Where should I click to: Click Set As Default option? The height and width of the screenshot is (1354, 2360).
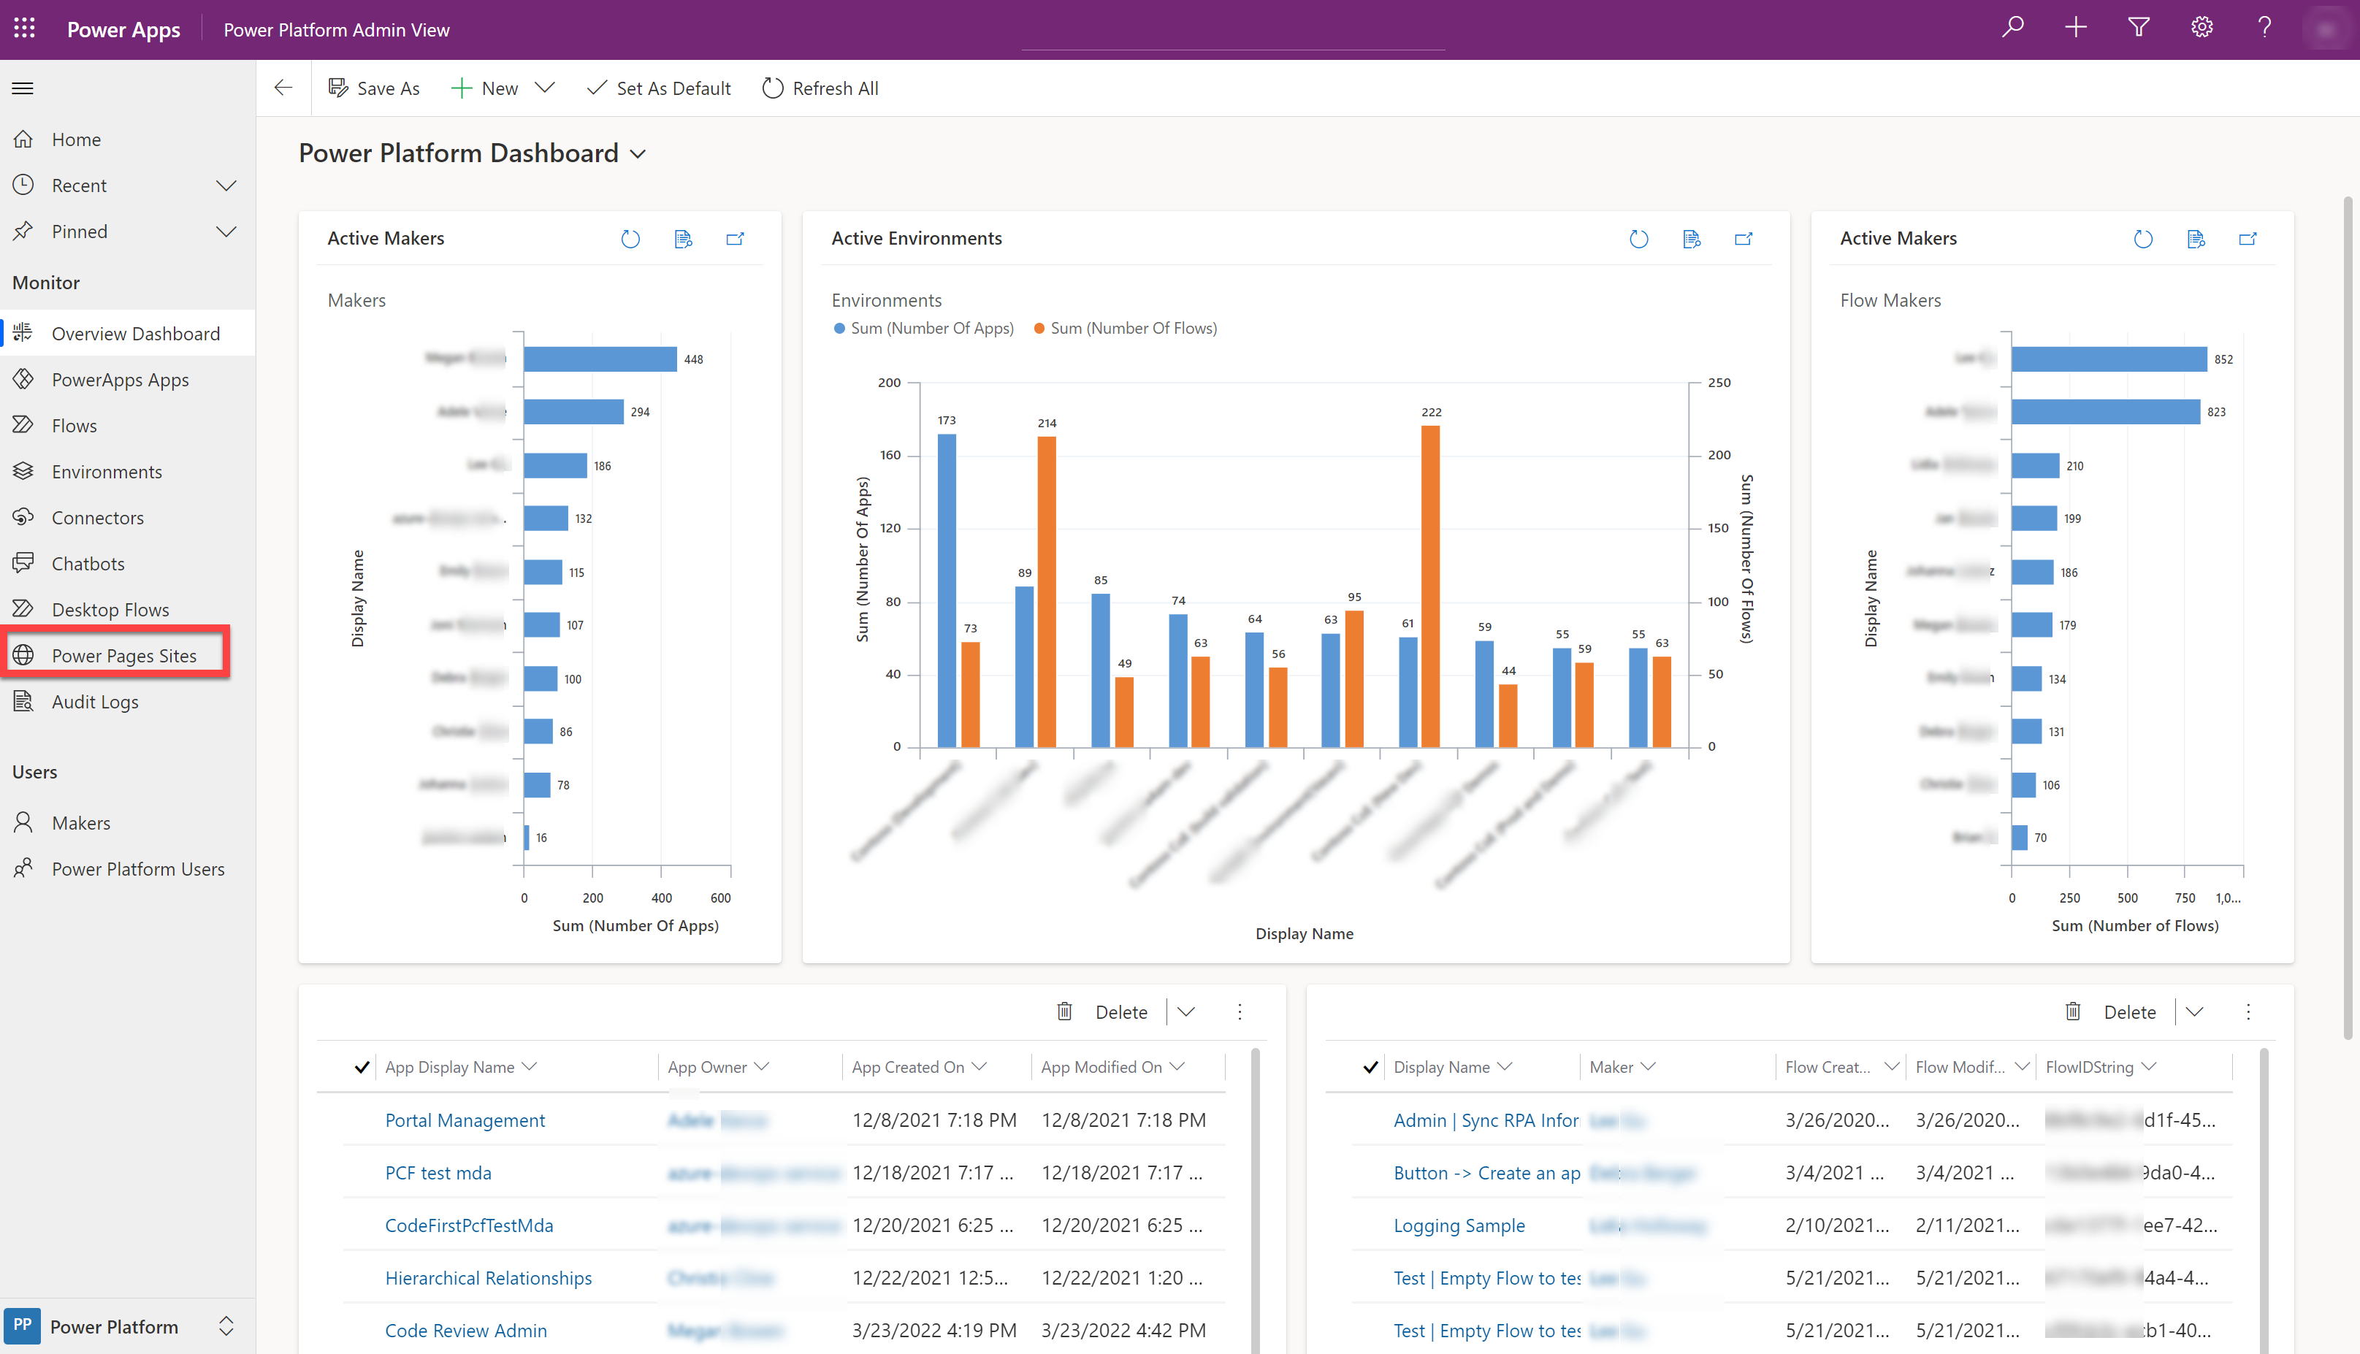[660, 88]
